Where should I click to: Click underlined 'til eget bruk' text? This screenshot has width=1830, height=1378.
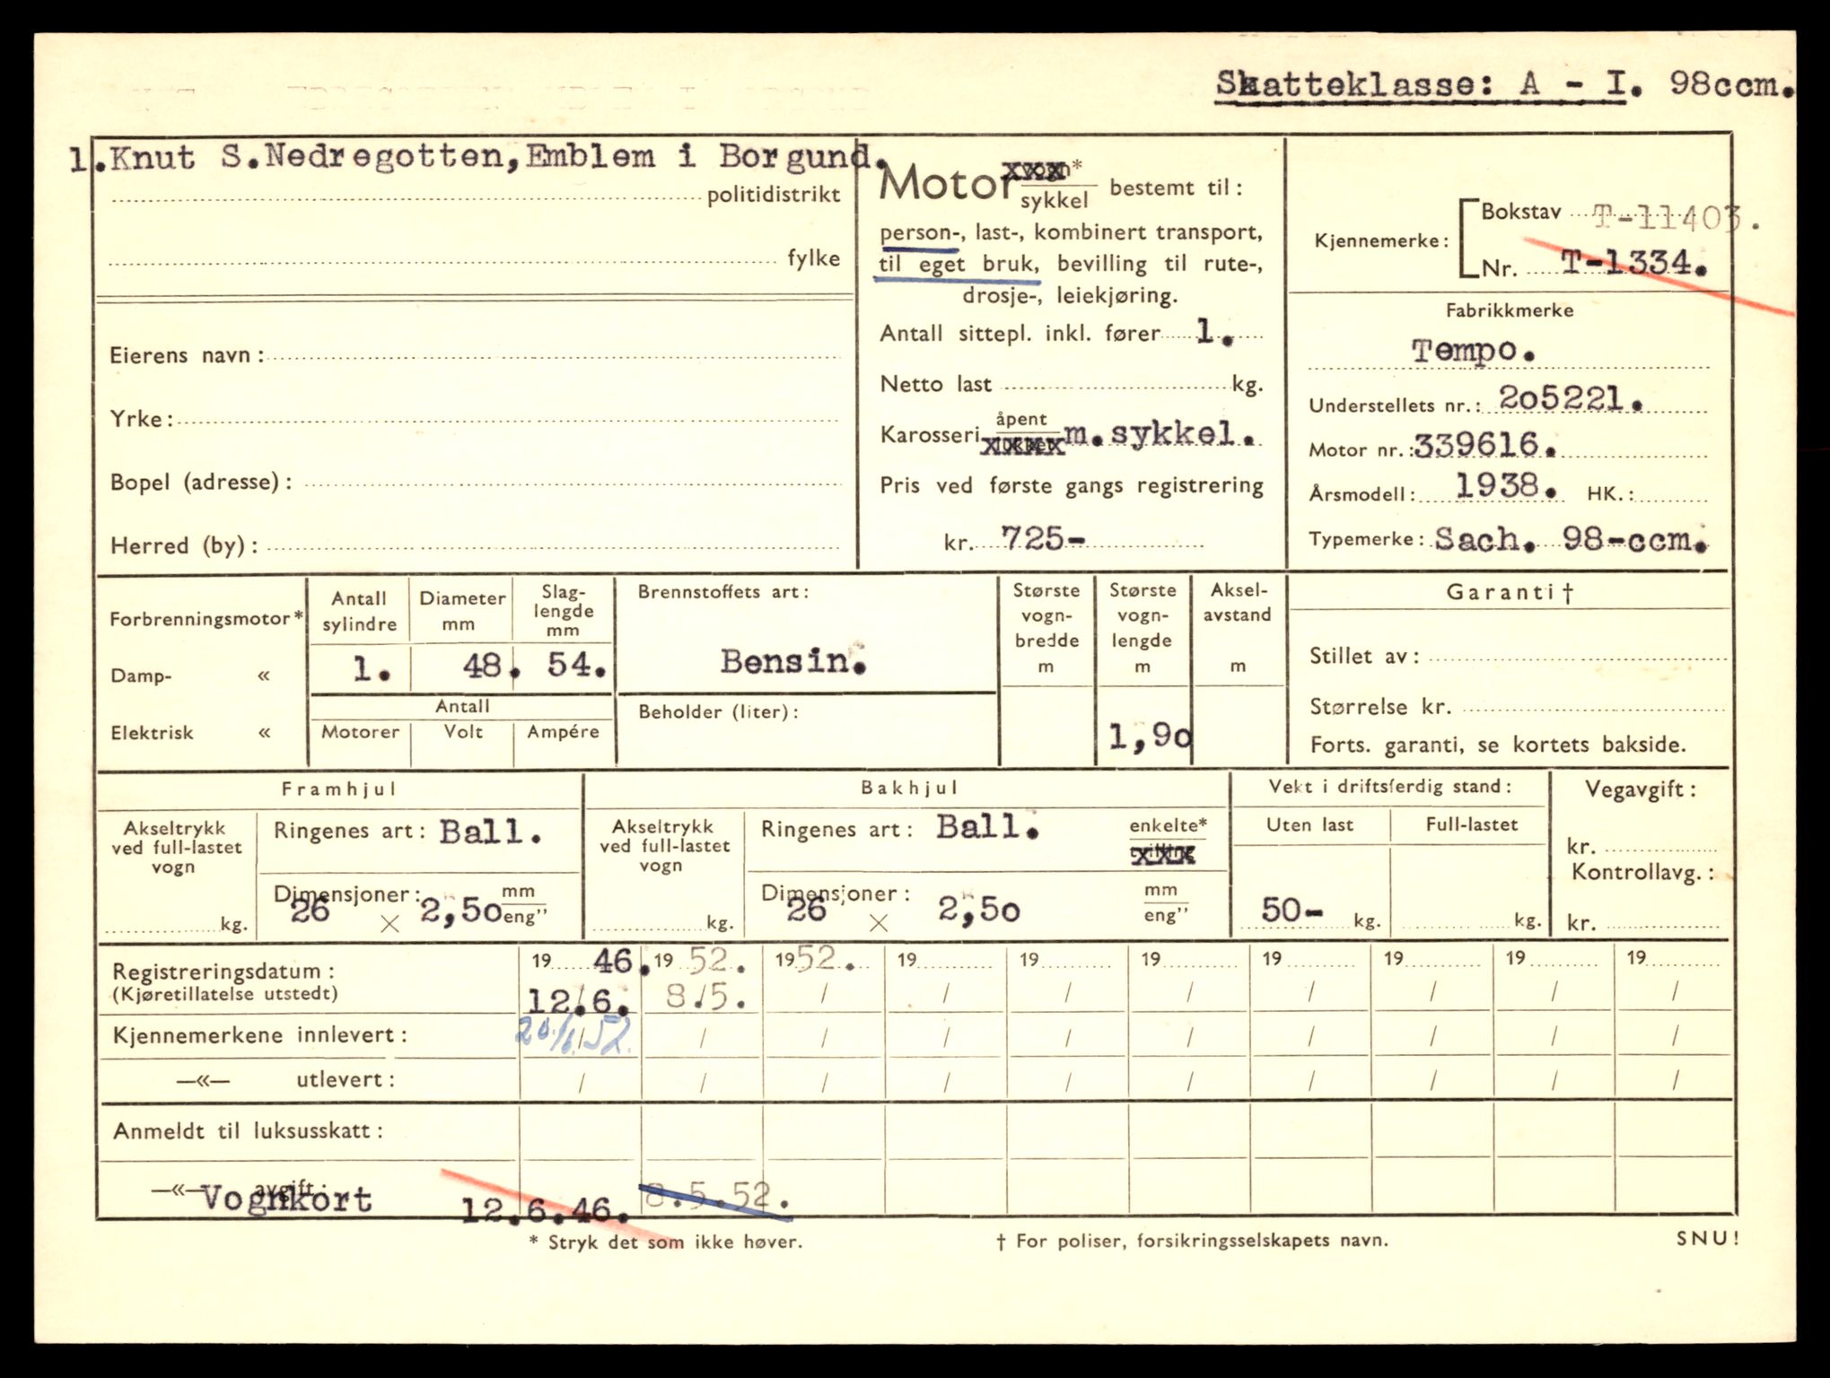tap(957, 266)
